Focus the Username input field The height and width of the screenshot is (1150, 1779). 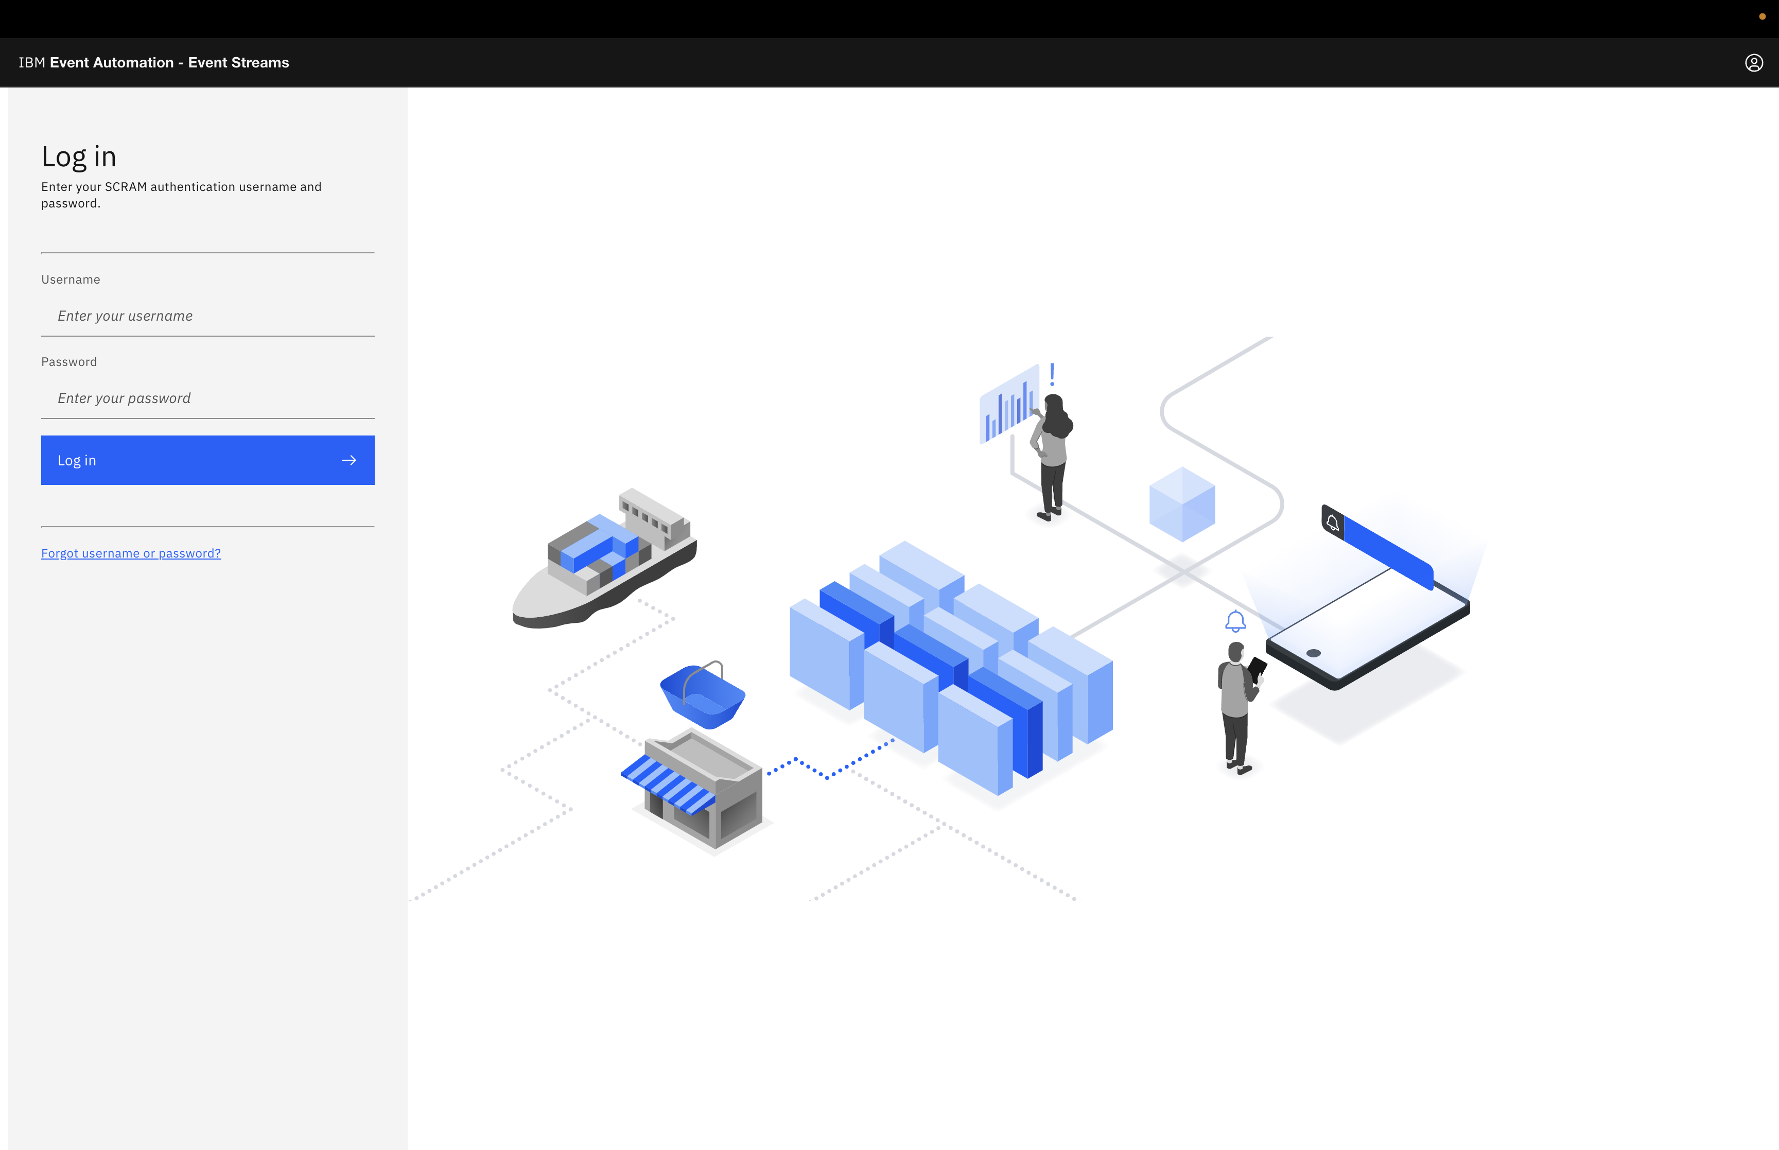[x=207, y=316]
